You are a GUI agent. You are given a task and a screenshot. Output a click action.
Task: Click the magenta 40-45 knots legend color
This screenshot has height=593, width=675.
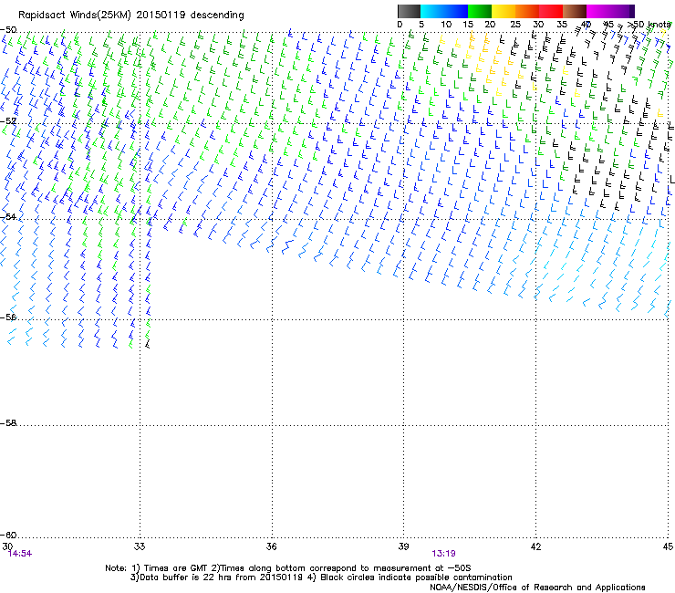tap(598, 11)
